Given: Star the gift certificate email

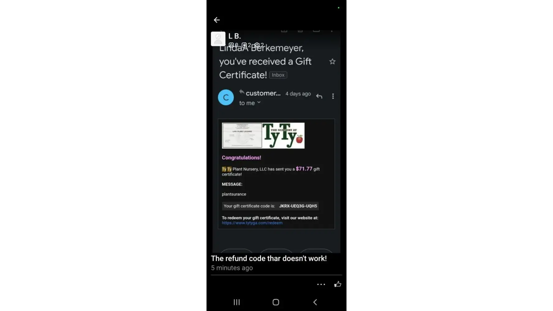Looking at the screenshot, I should (x=332, y=62).
